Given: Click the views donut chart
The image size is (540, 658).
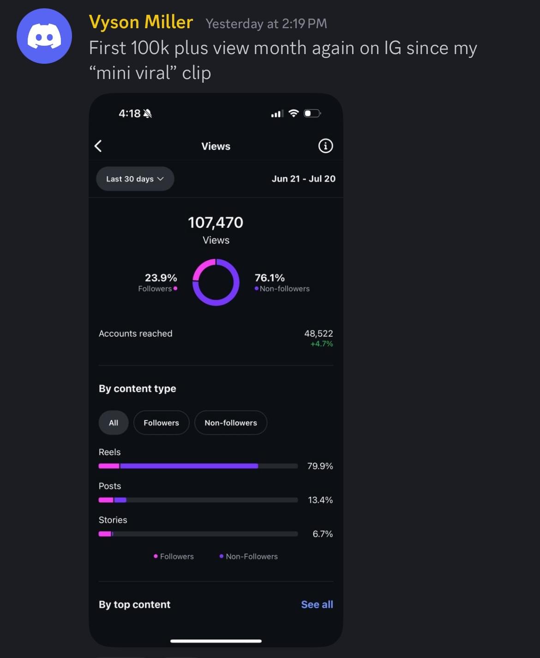Looking at the screenshot, I should click(216, 282).
